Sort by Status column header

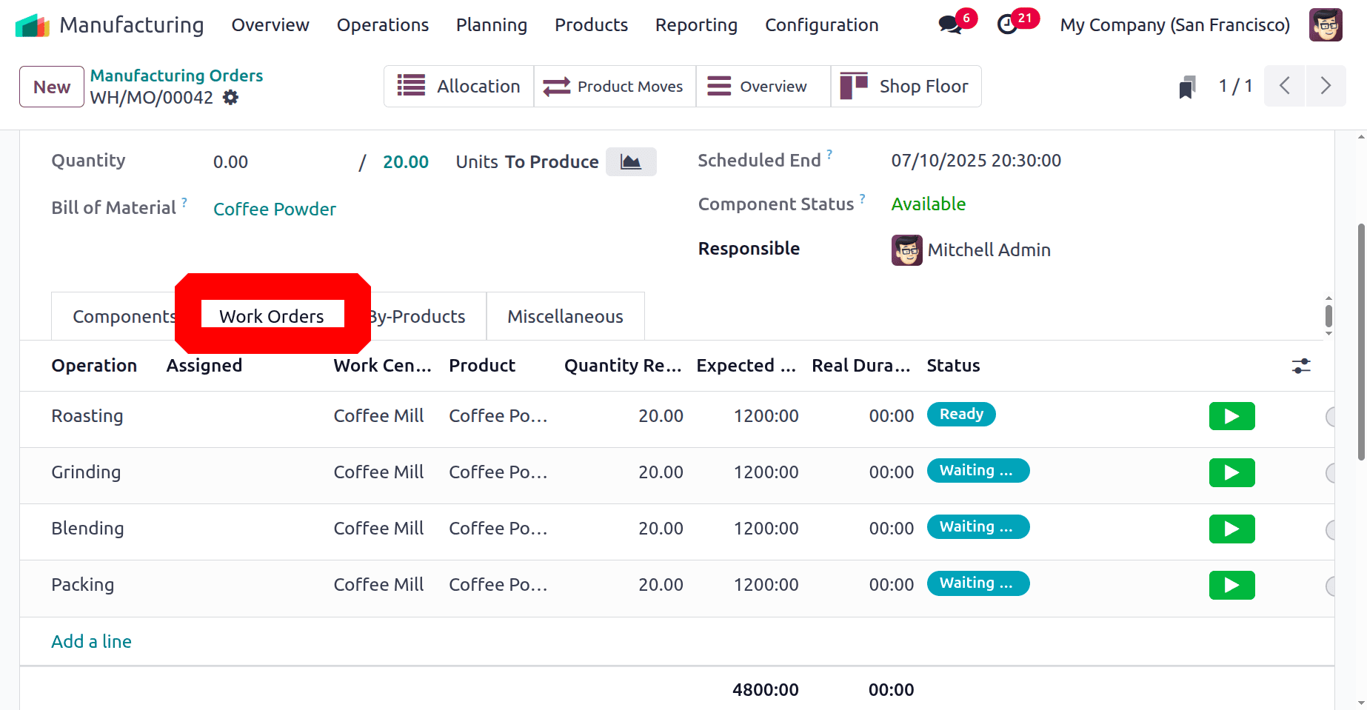(953, 366)
